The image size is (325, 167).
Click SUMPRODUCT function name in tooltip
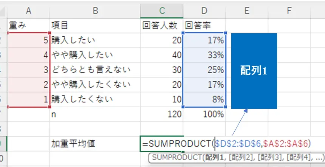point(176,158)
